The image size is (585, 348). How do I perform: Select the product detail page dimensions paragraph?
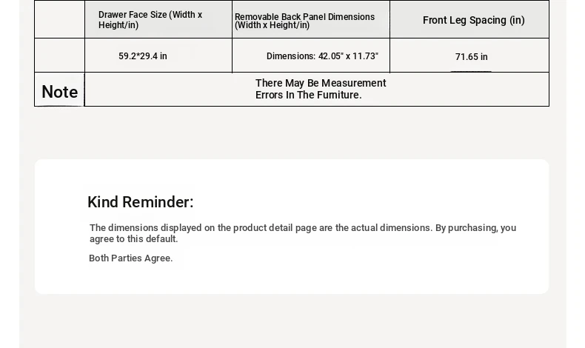point(303,233)
